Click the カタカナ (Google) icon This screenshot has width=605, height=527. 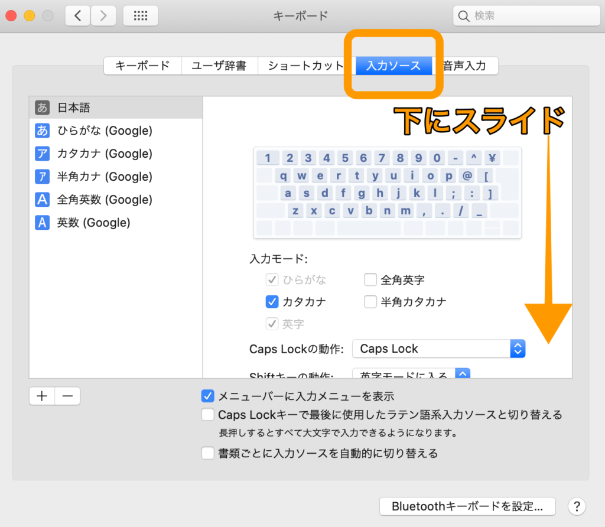pos(42,154)
